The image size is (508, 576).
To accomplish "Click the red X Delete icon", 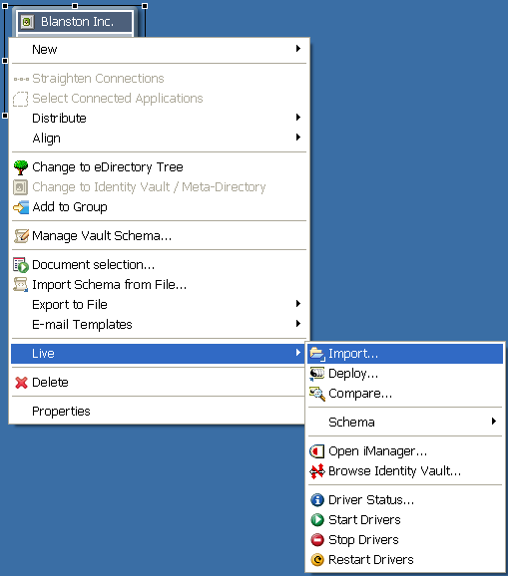I will (x=21, y=383).
